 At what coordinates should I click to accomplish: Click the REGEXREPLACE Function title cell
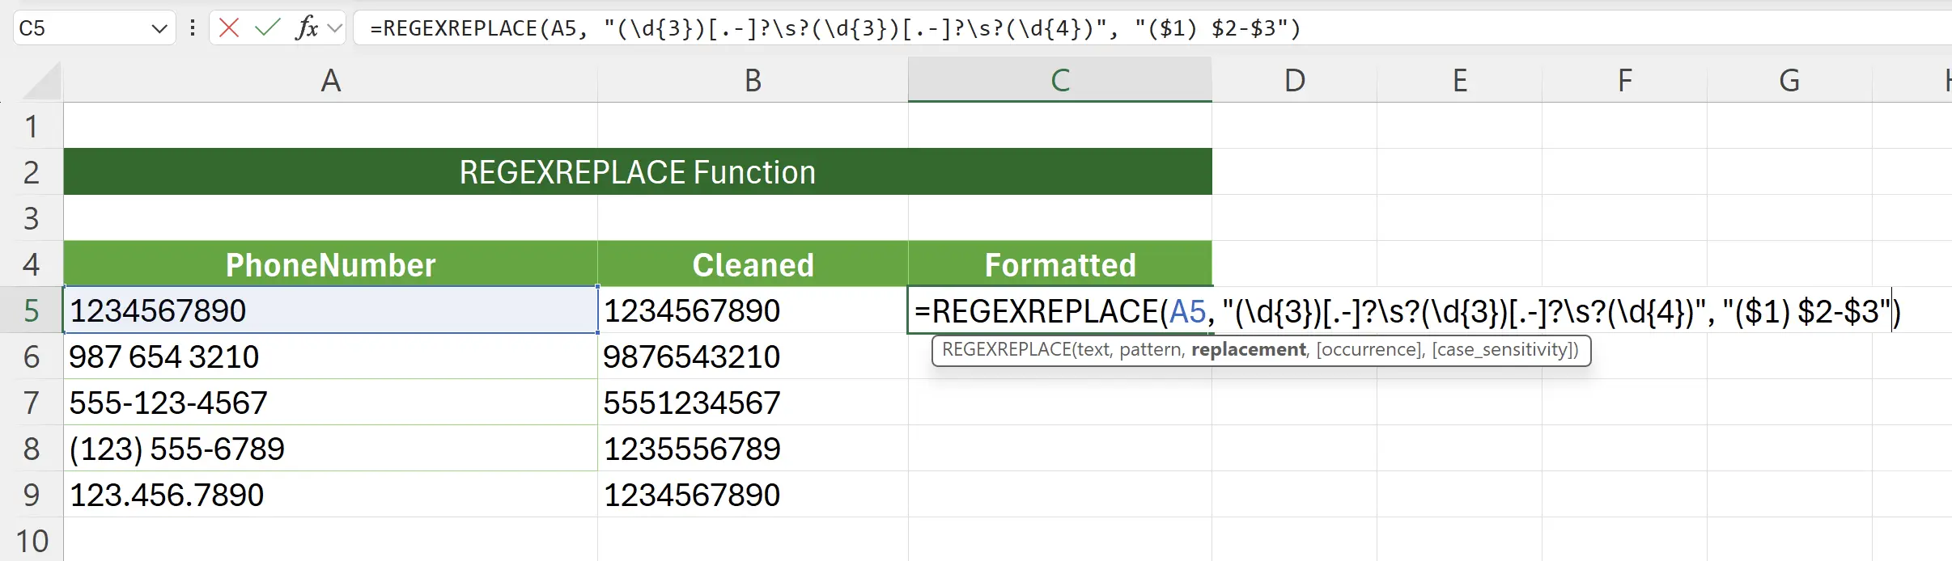click(x=637, y=172)
